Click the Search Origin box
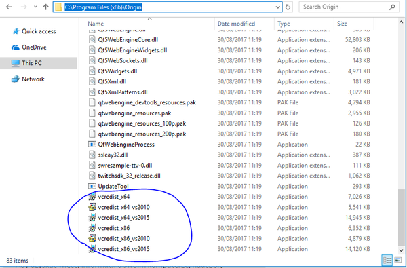This screenshot has width=407, height=268. pos(349,7)
